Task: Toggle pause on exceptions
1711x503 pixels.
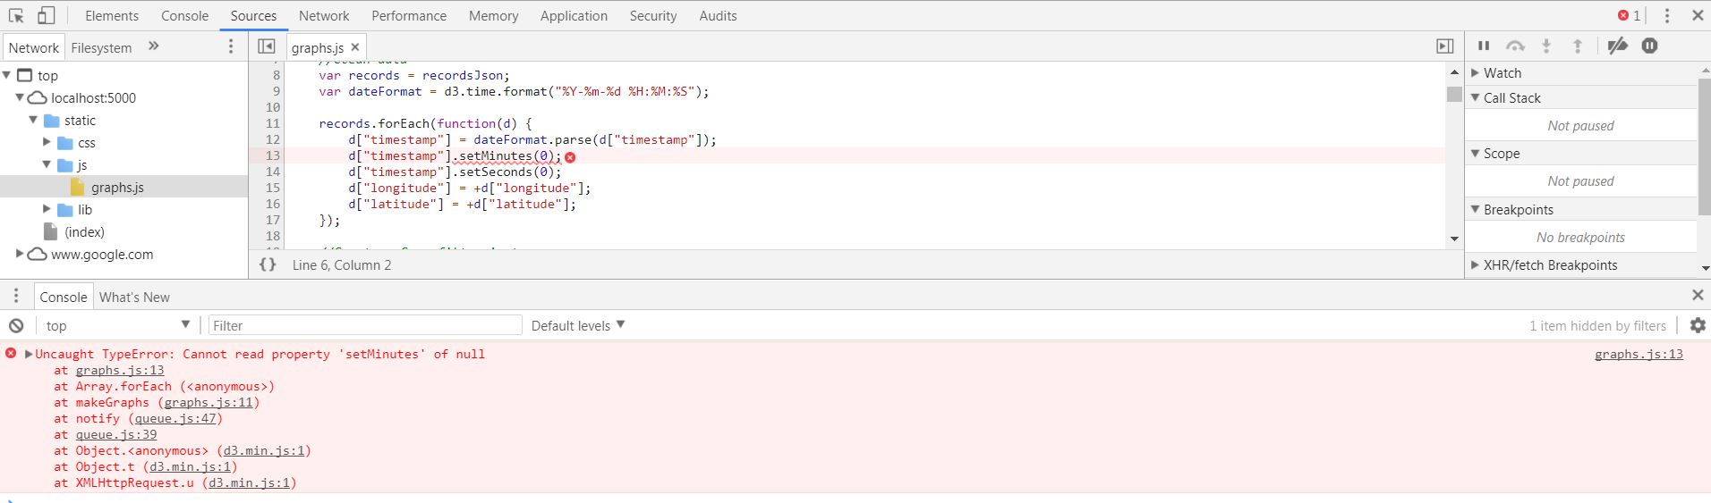Action: pyautogui.click(x=1650, y=46)
